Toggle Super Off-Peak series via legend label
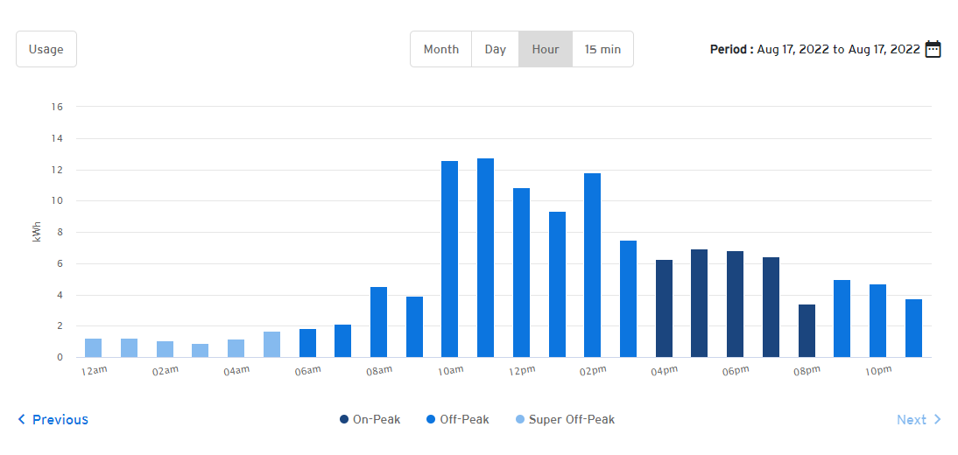This screenshot has height=455, width=958. click(x=572, y=420)
